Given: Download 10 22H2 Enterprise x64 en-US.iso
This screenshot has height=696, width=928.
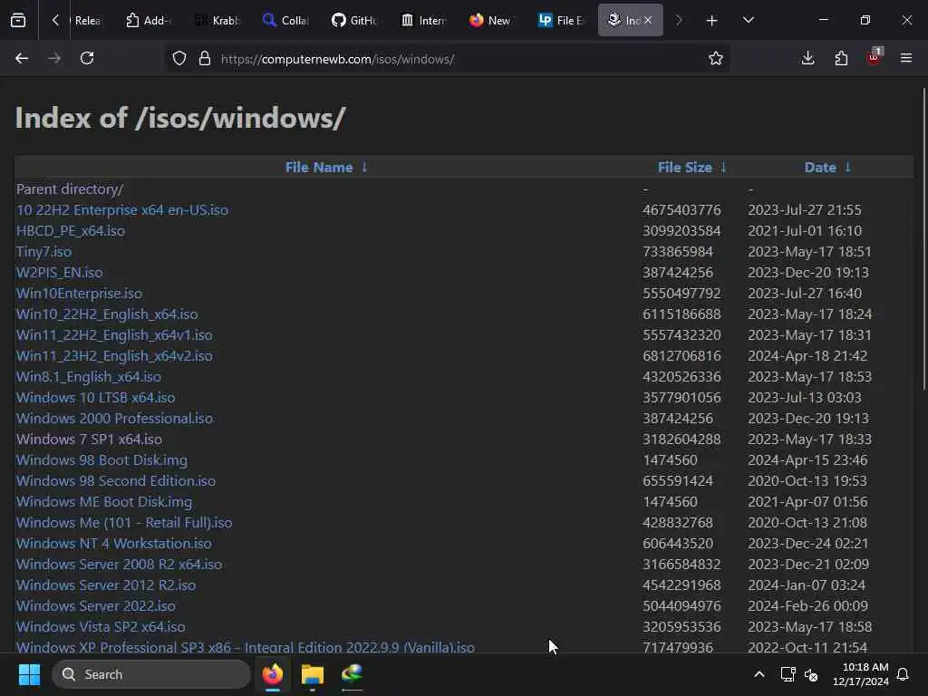Looking at the screenshot, I should coord(122,210).
